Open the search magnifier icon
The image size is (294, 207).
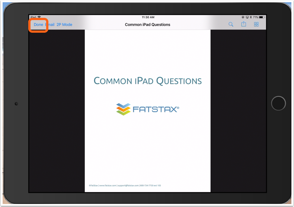(231, 24)
